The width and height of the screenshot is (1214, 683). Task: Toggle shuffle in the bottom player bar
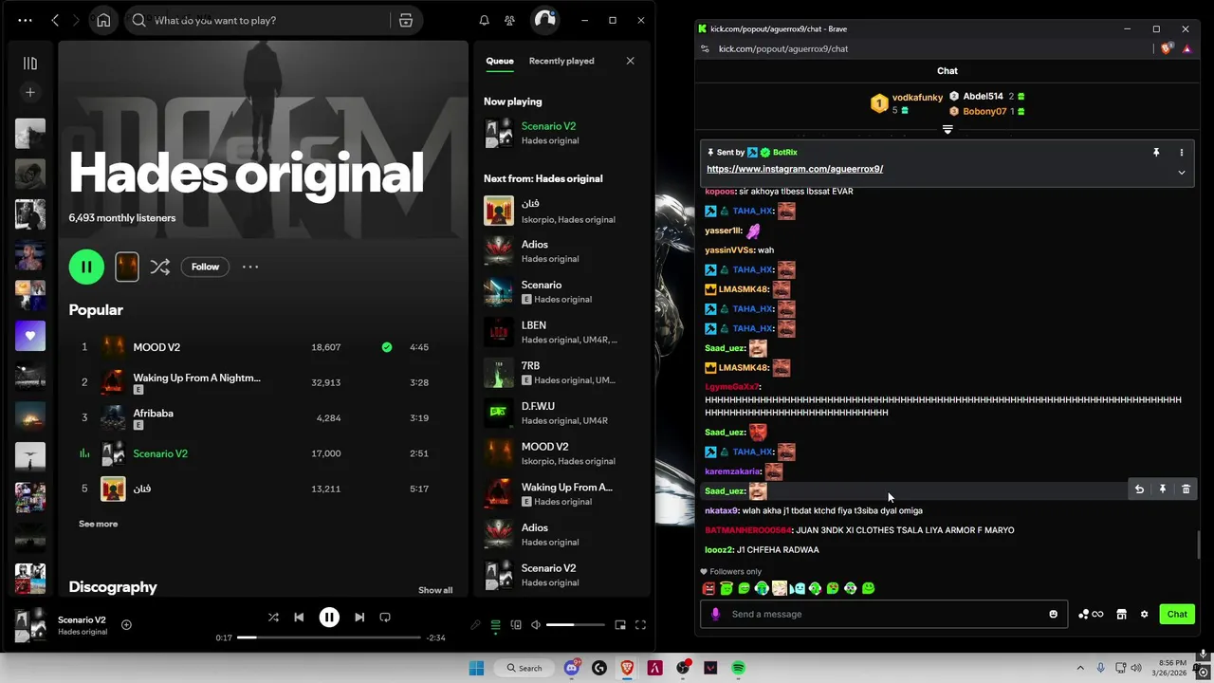(273, 618)
